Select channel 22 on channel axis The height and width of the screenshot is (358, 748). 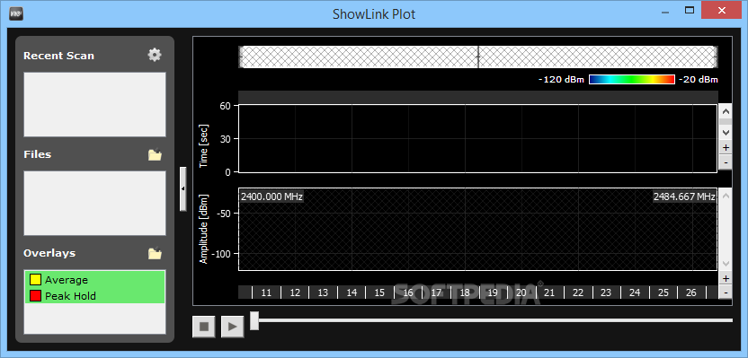click(578, 293)
